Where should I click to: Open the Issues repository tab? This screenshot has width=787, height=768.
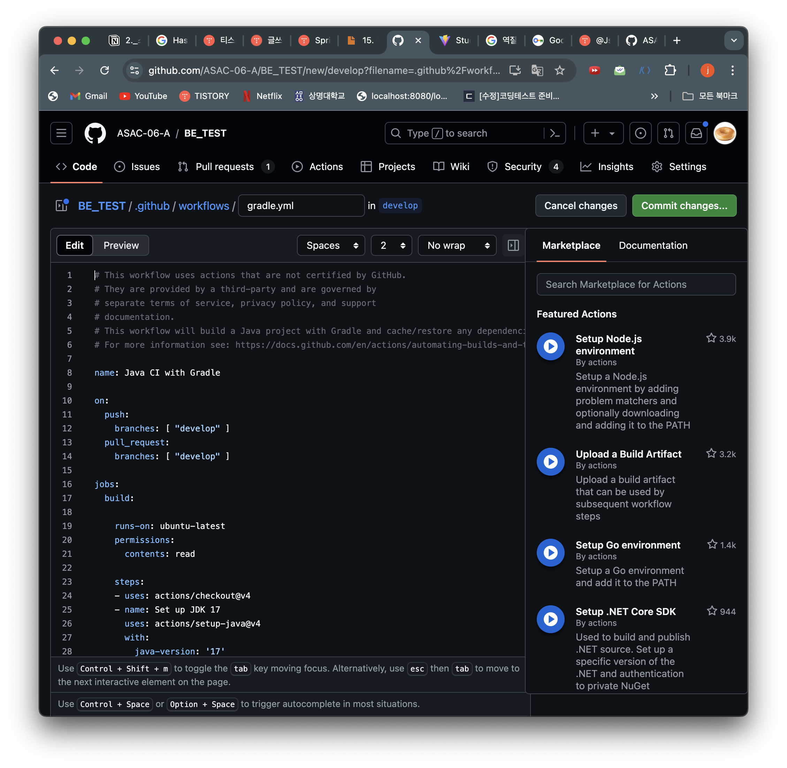pyautogui.click(x=137, y=167)
